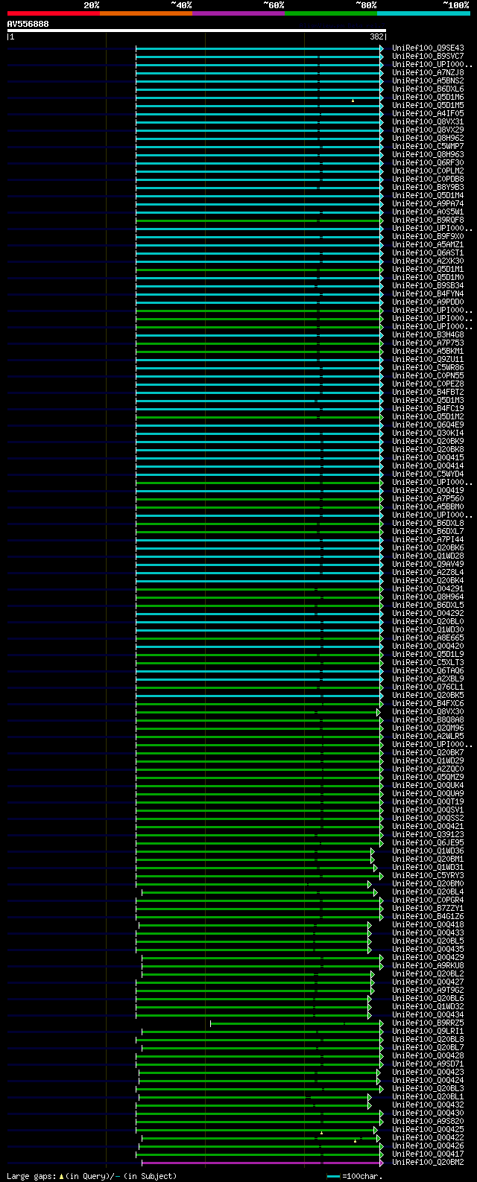Select label UniRef100_A9SD71
Screen dimensions: 477x1182
(x=428, y=1064)
